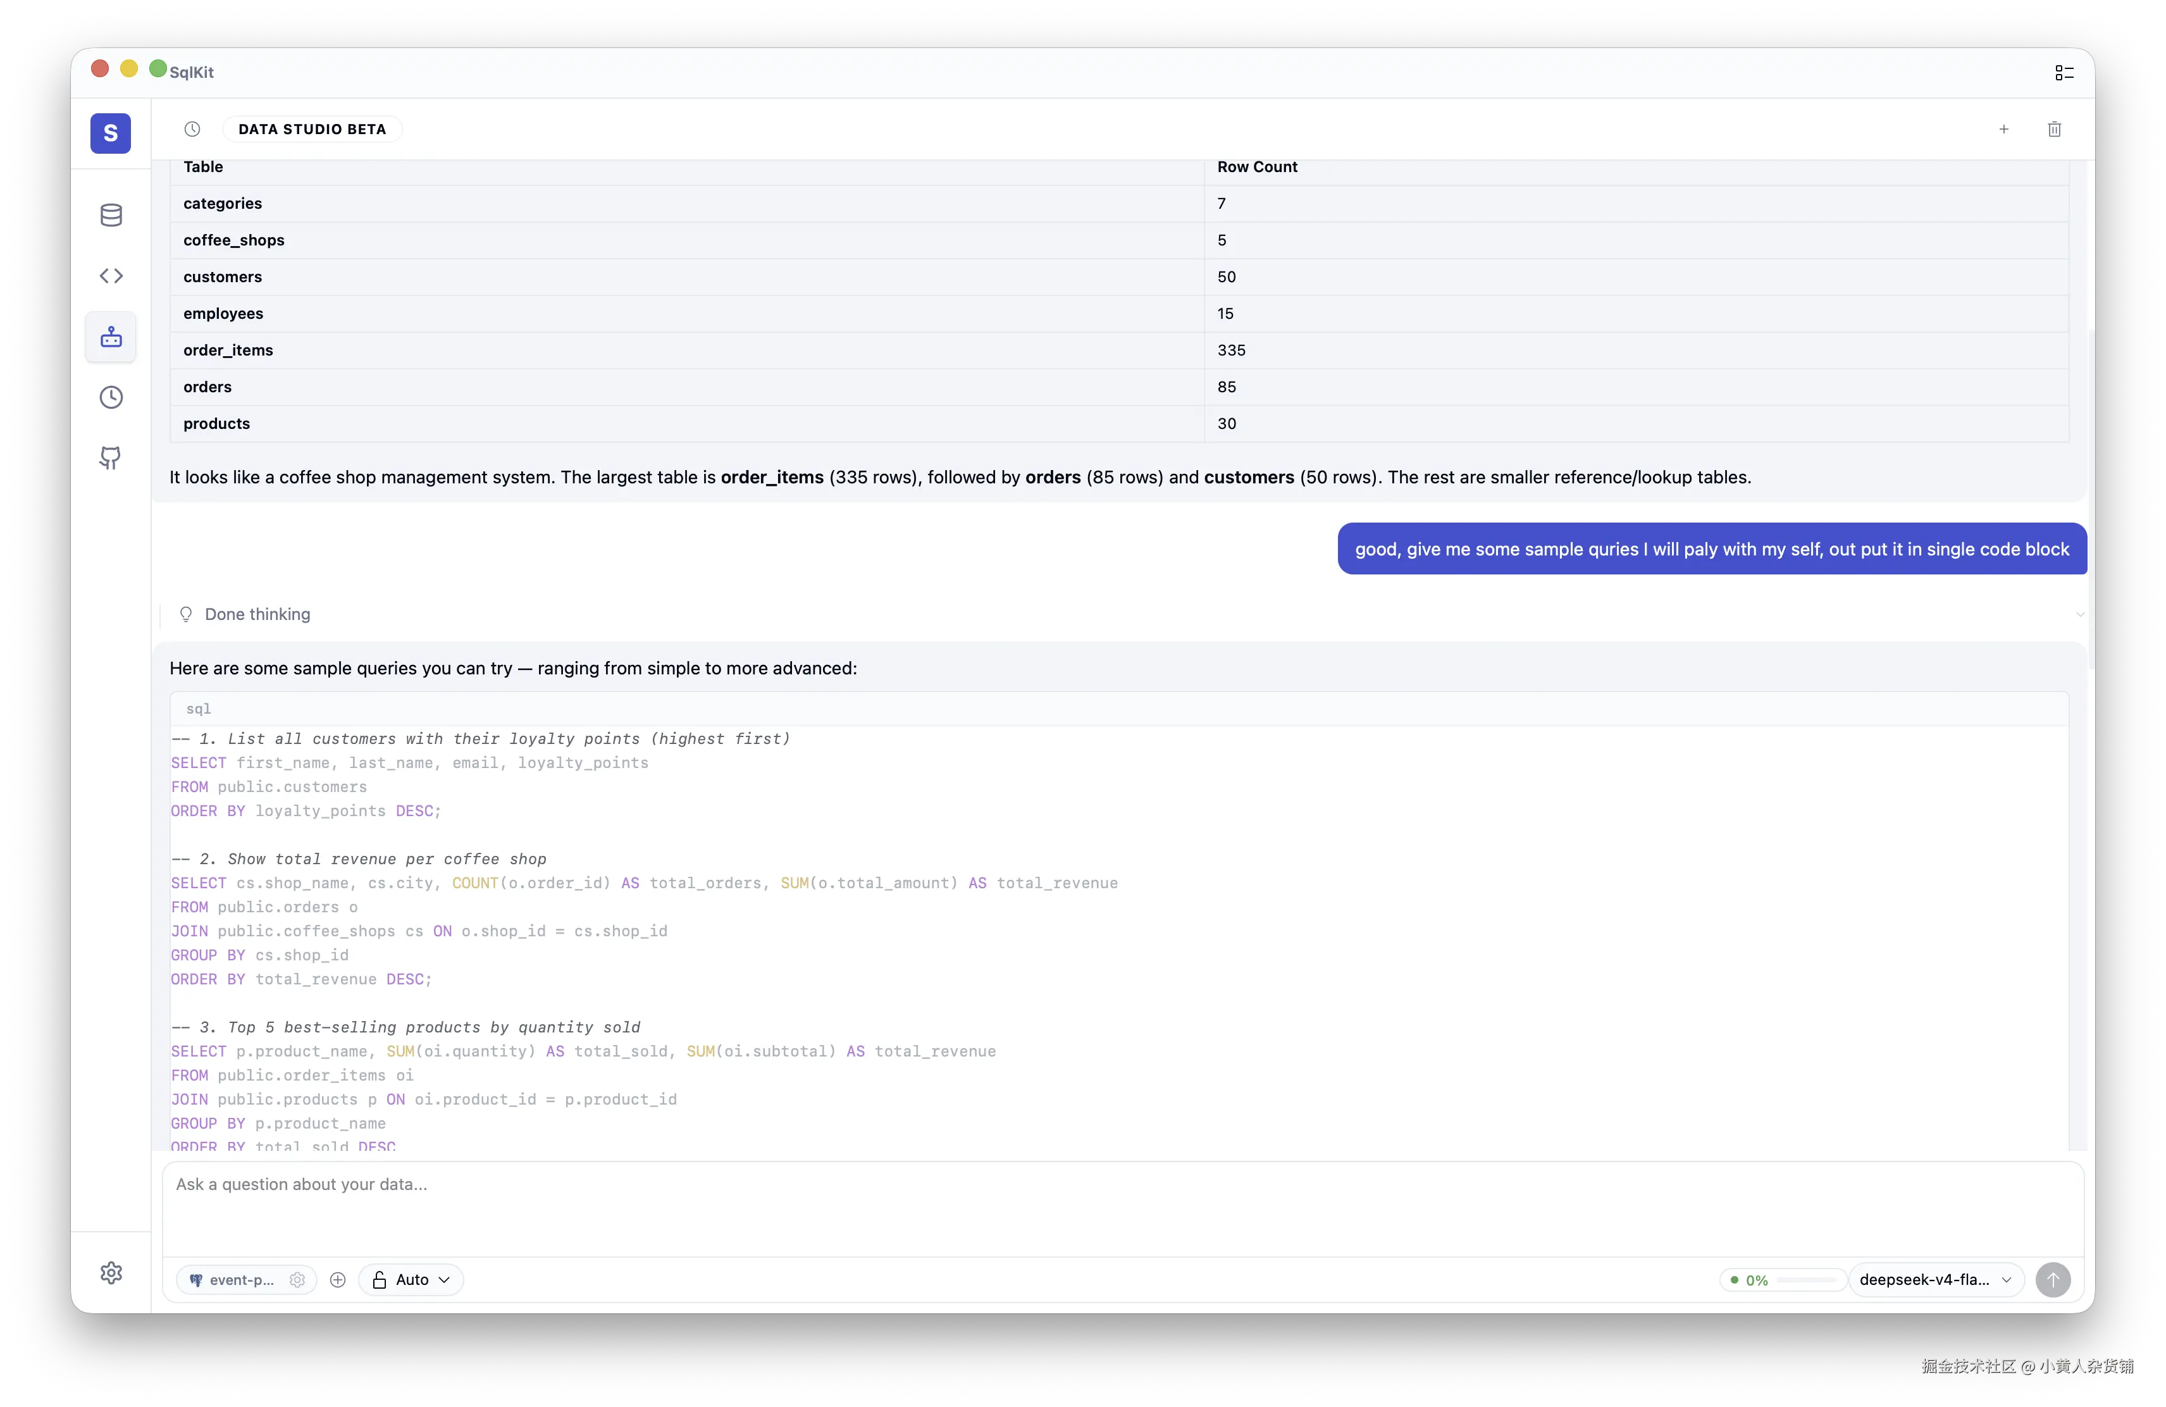
Task: Click send arrow button
Action: click(x=2053, y=1280)
